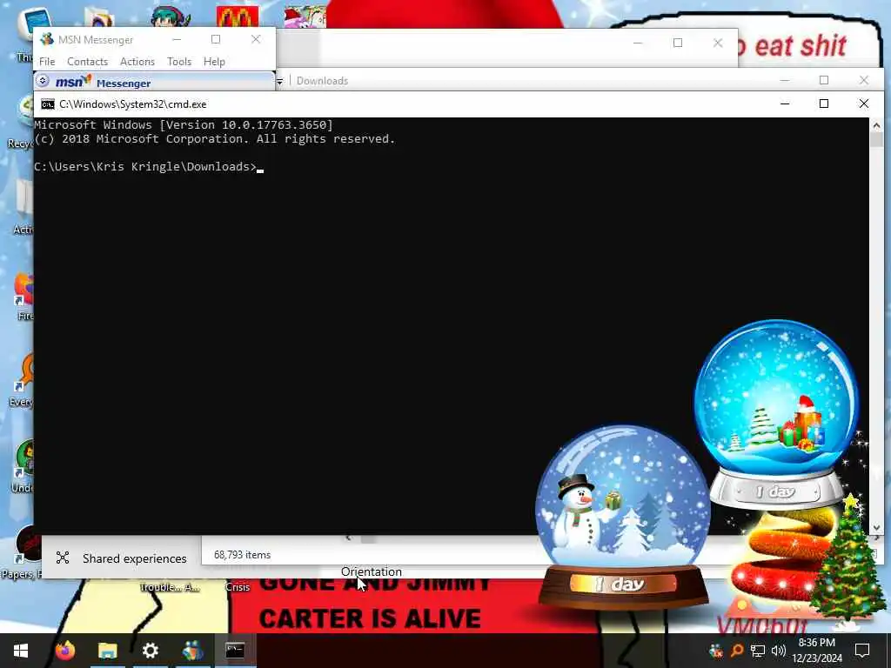The height and width of the screenshot is (668, 891).
Task: Open the Tools menu in MSN Messenger
Action: 179,62
